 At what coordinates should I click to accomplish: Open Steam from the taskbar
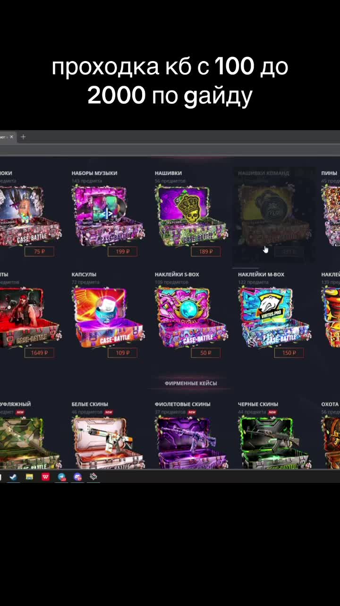13,477
